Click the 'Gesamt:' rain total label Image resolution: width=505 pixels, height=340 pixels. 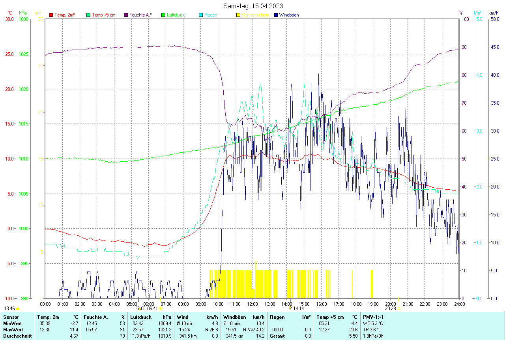click(277, 336)
